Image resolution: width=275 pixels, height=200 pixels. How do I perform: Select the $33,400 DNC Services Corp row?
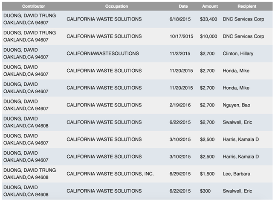137,19
